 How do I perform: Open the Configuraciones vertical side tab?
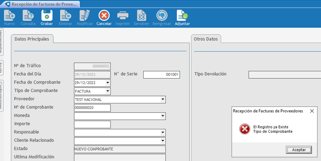(x=1, y=96)
